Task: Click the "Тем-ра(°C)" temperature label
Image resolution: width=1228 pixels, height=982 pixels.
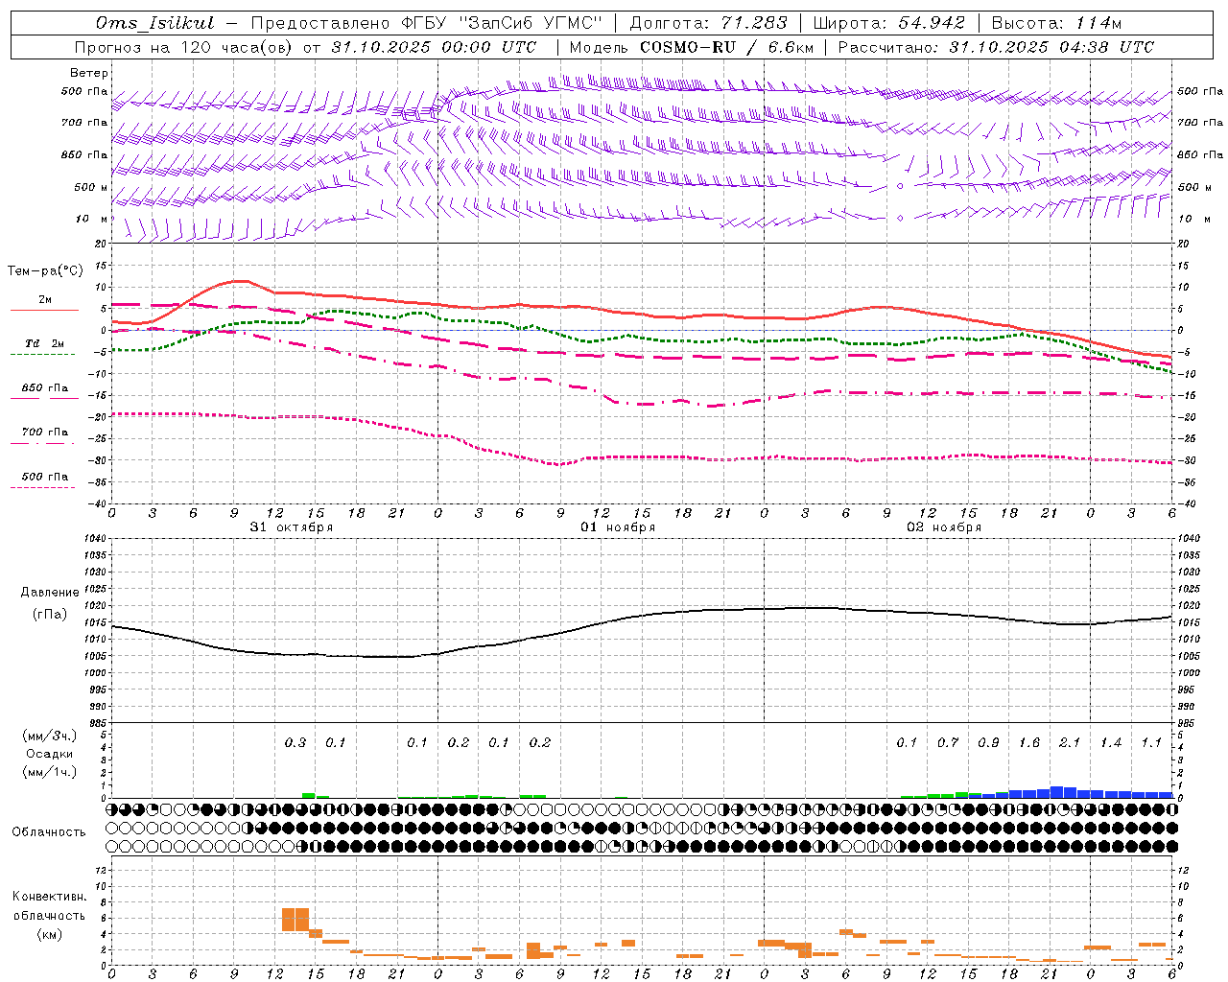Action: 45,271
